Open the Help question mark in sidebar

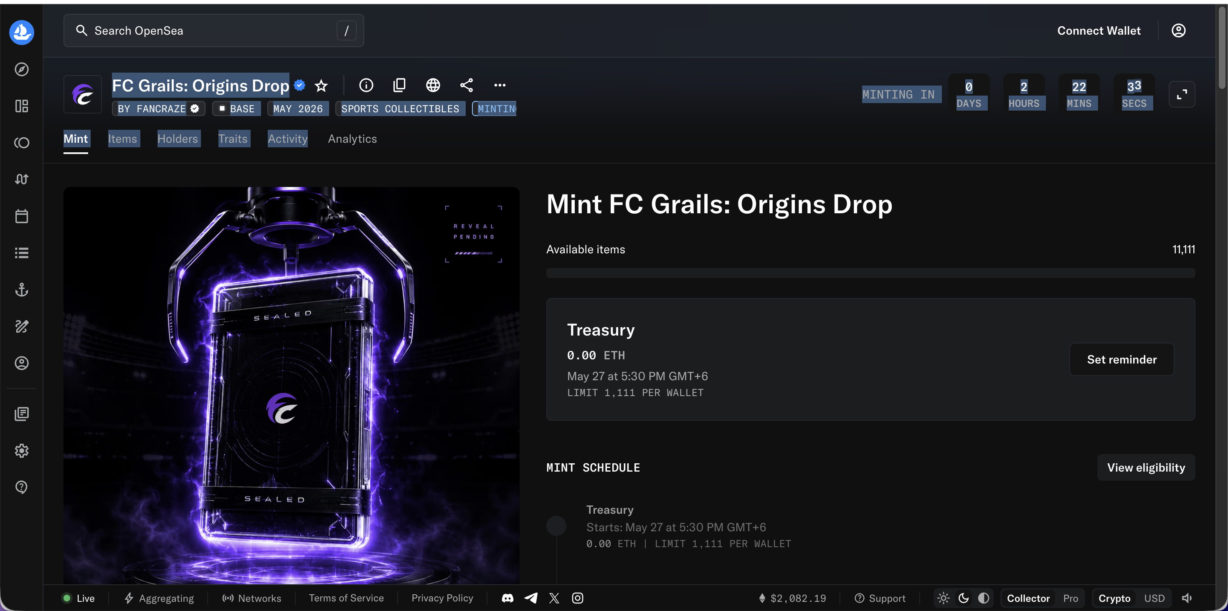pyautogui.click(x=21, y=487)
